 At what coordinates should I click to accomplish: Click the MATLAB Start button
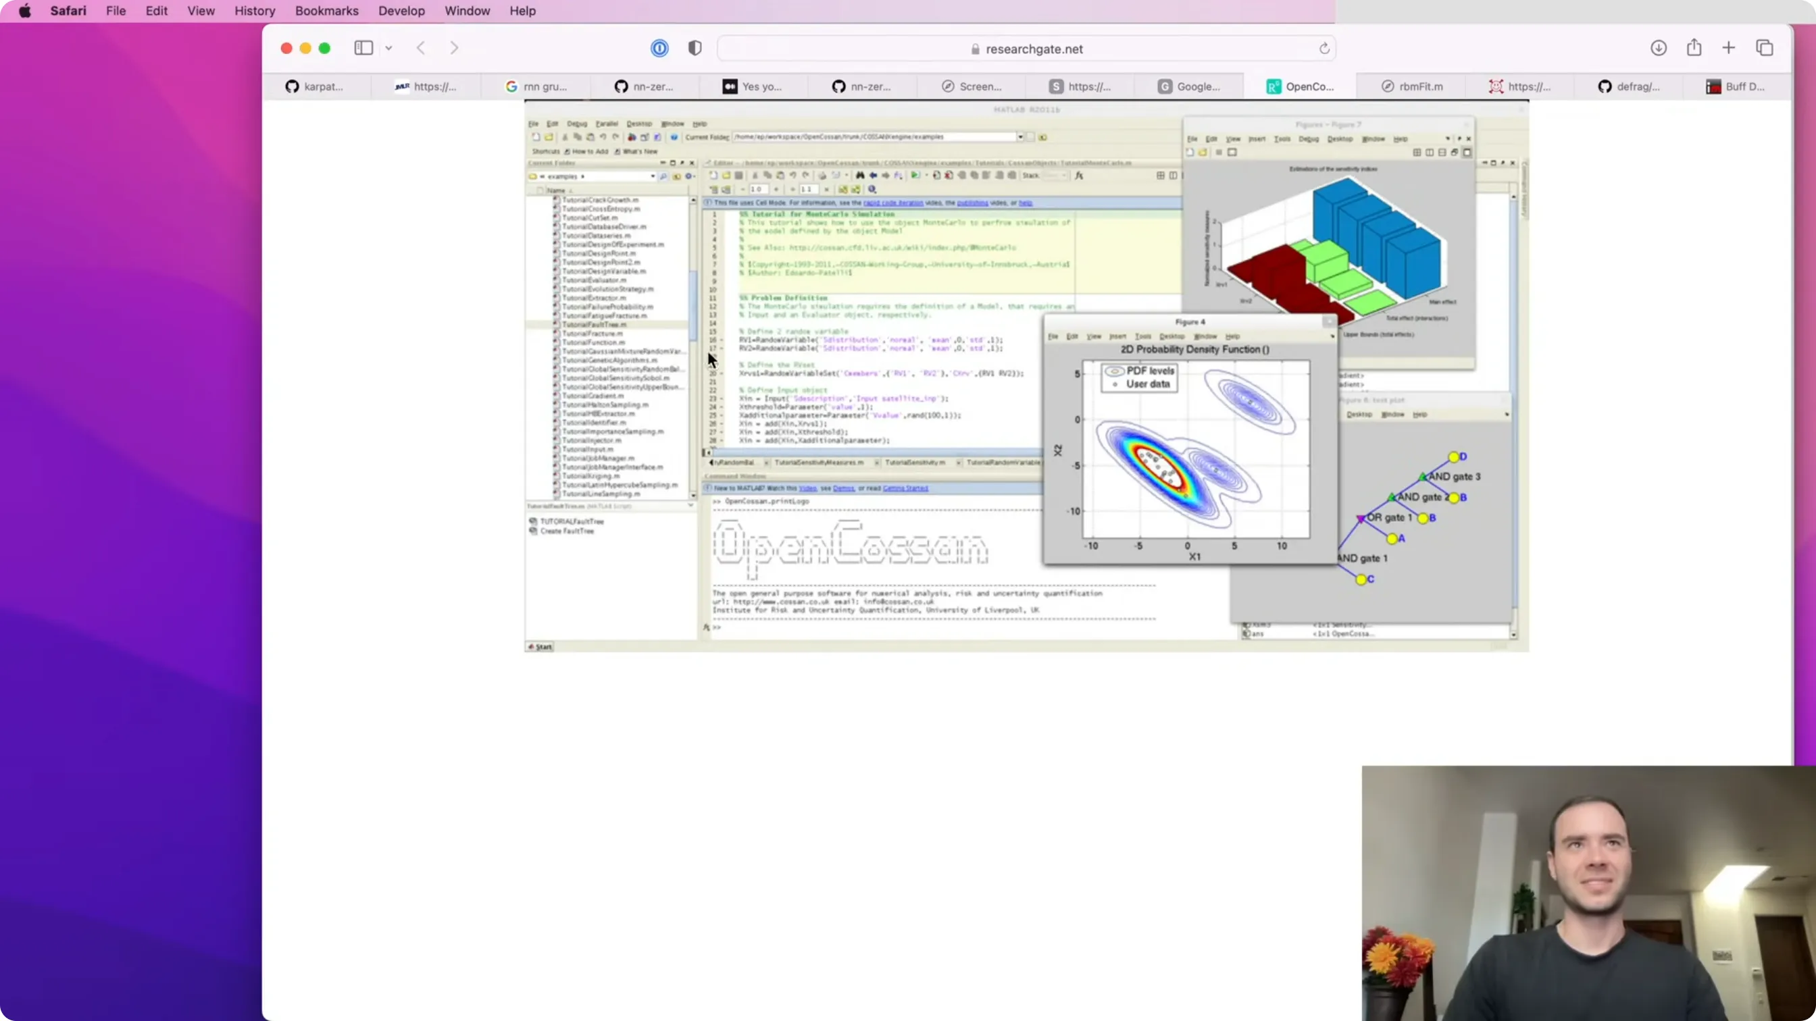(x=540, y=647)
